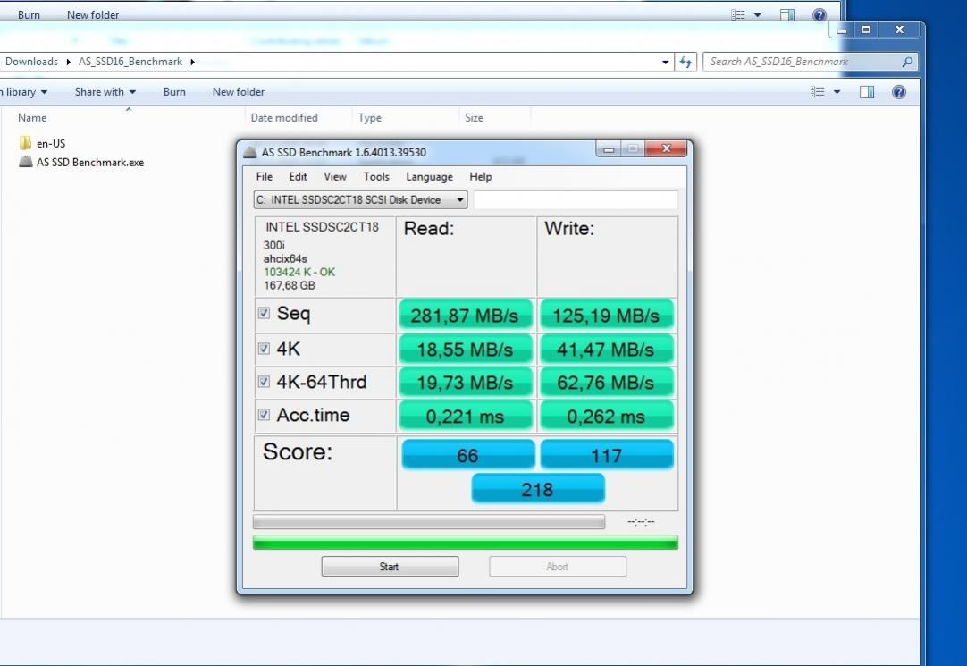This screenshot has width=967, height=666.
Task: Expand the arrow after the AS_SSD16_Benchmark breadcrumb
Action: [x=192, y=62]
